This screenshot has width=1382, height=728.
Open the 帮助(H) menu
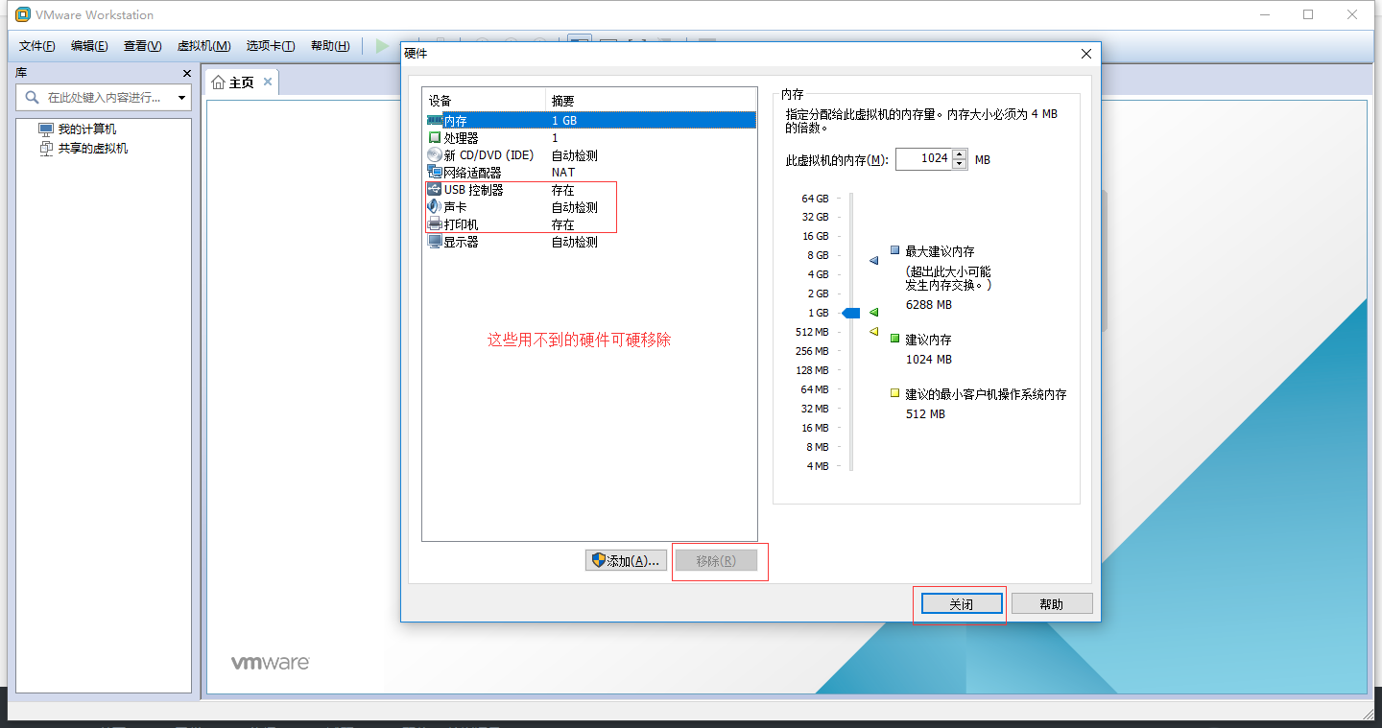tap(330, 46)
